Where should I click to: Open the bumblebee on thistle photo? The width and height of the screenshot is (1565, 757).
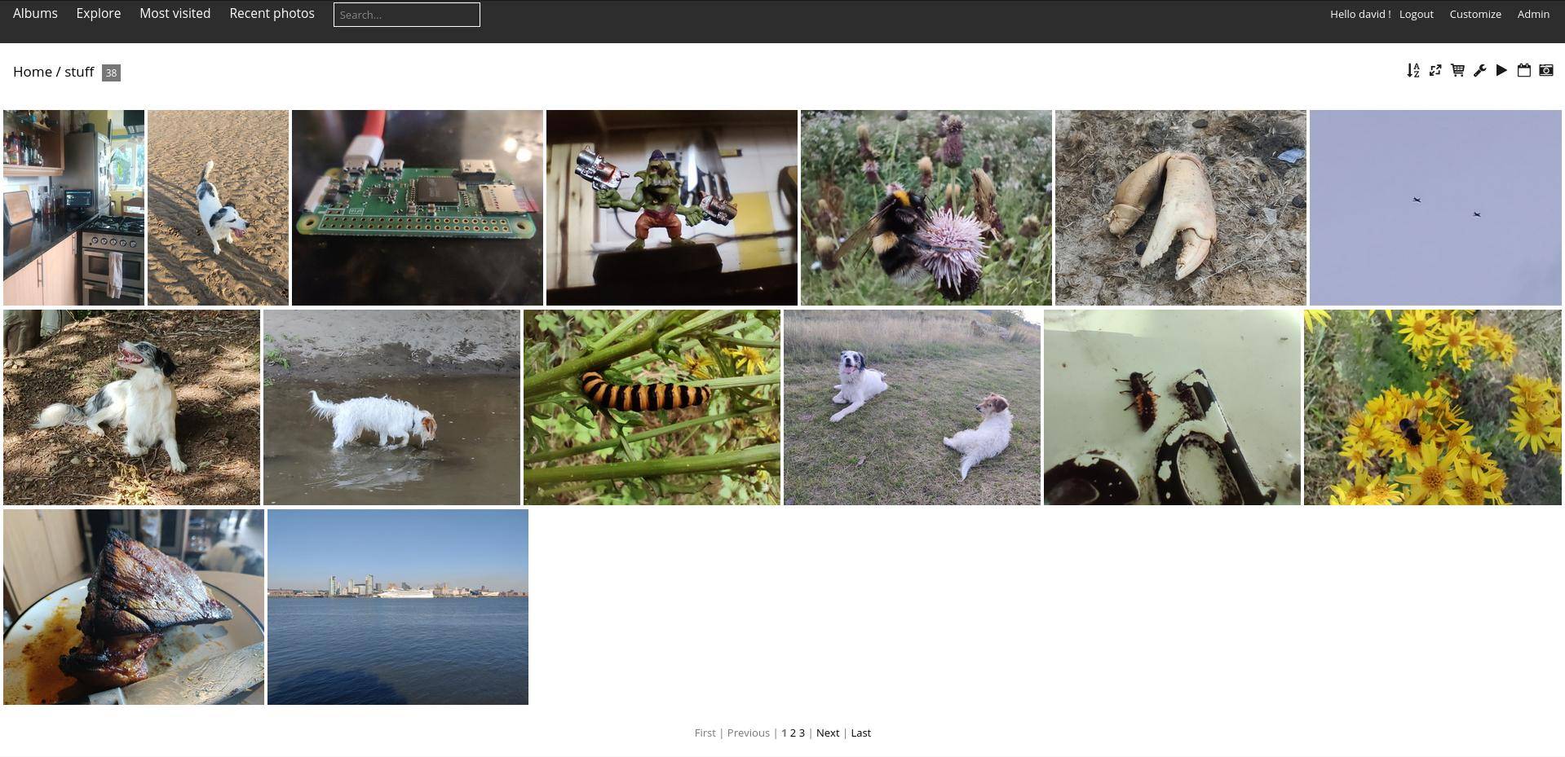point(926,207)
